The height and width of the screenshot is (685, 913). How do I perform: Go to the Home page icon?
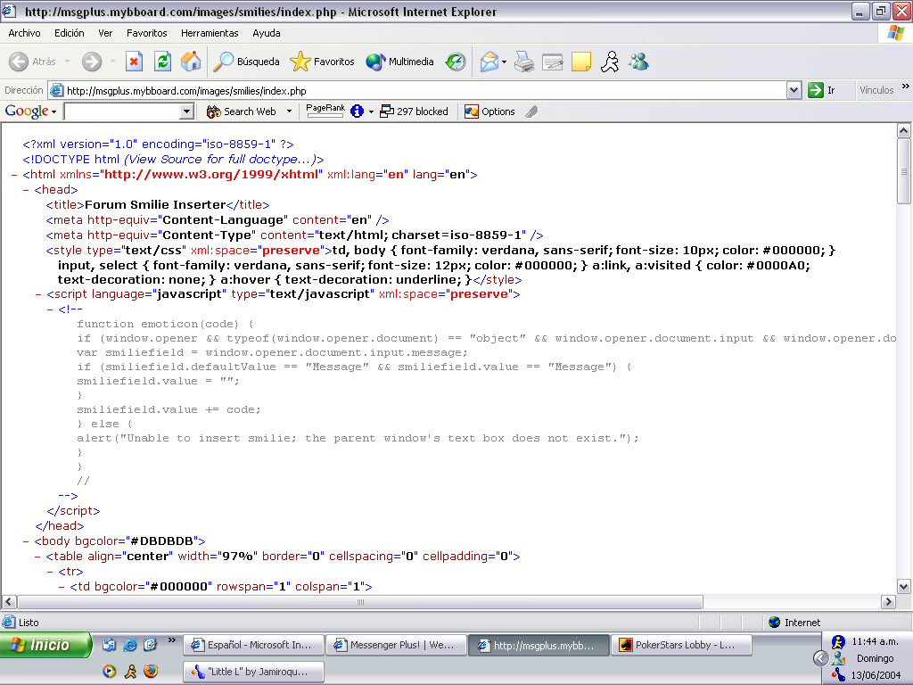tap(191, 62)
